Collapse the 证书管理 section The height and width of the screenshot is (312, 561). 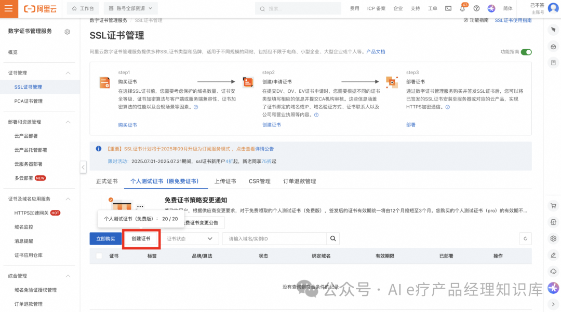(x=68, y=73)
